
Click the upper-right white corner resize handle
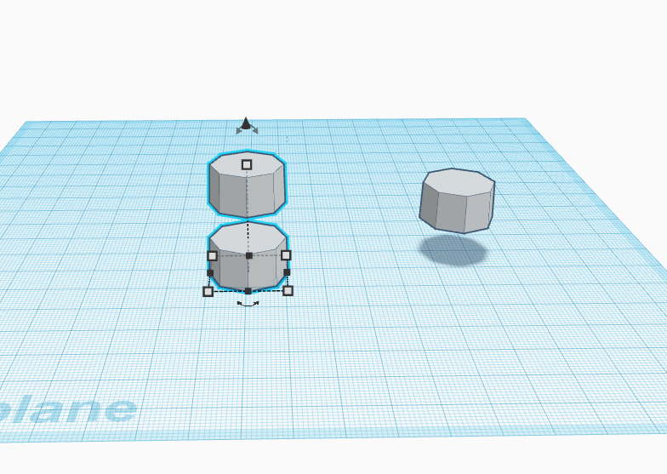[286, 255]
